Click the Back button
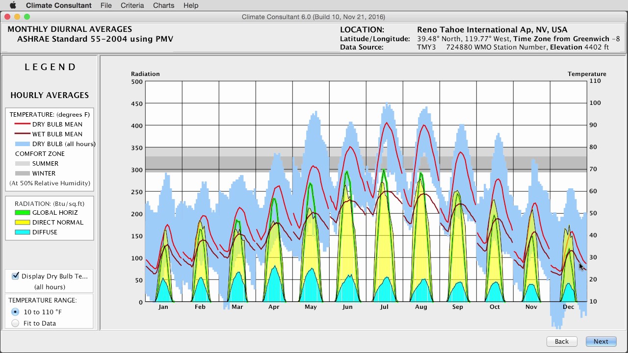This screenshot has width=628, height=353. (x=562, y=341)
